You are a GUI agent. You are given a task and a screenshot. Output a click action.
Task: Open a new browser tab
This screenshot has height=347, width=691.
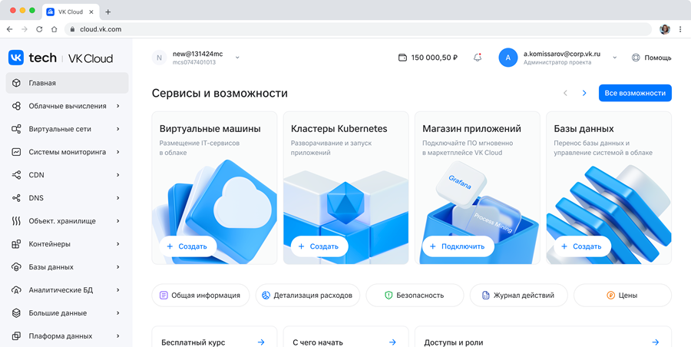click(108, 12)
